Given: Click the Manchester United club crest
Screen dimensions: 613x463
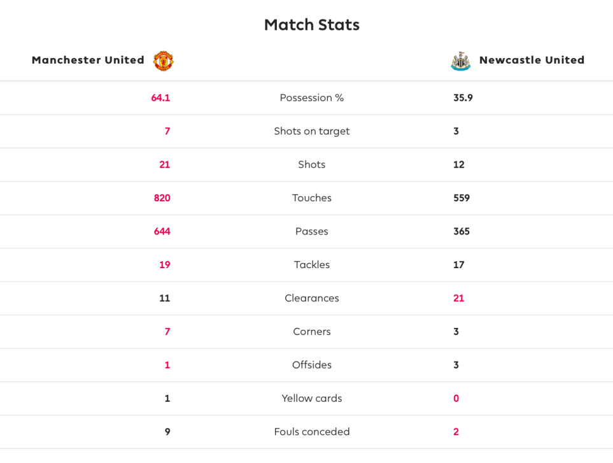Looking at the screenshot, I should [x=164, y=61].
